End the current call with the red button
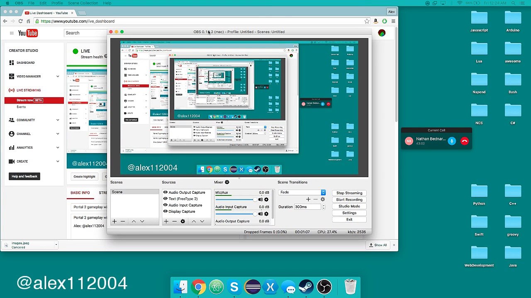Image resolution: width=531 pixels, height=298 pixels. pos(465,141)
